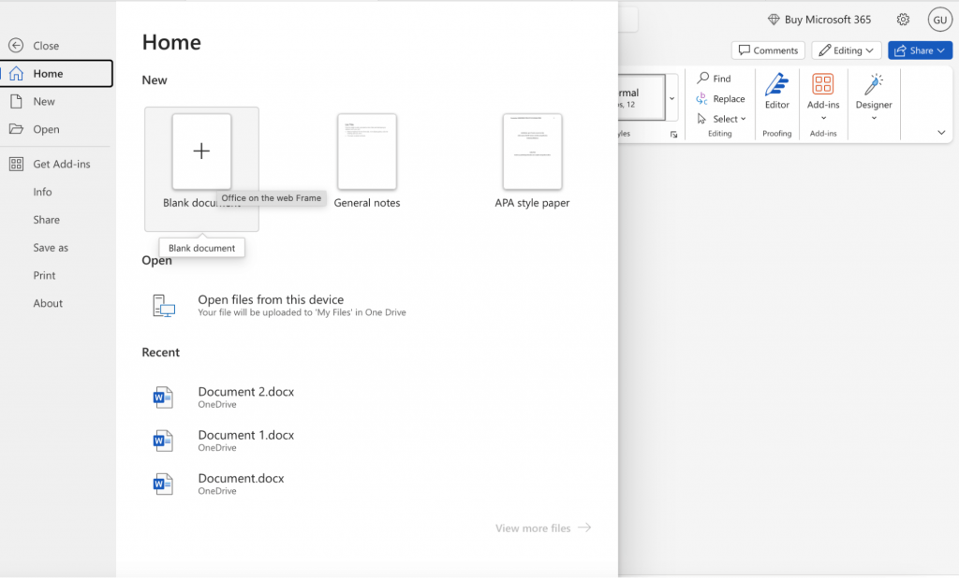Click the Replace tool in ribbon
The width and height of the screenshot is (959, 578).
pos(720,98)
